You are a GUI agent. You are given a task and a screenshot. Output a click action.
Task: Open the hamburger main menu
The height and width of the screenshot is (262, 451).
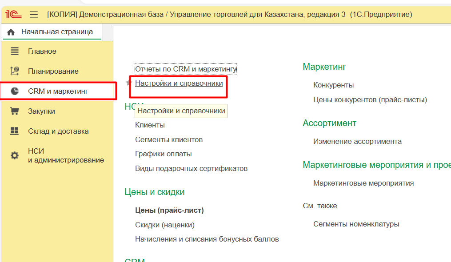(x=34, y=15)
